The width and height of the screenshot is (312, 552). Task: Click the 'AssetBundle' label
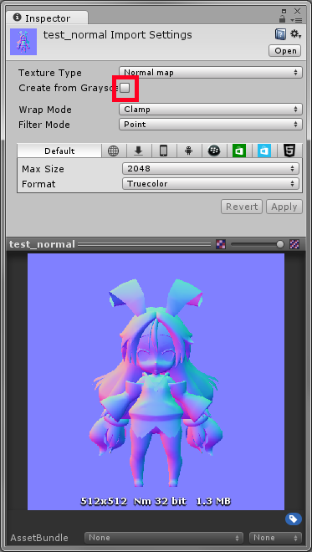tap(39, 538)
